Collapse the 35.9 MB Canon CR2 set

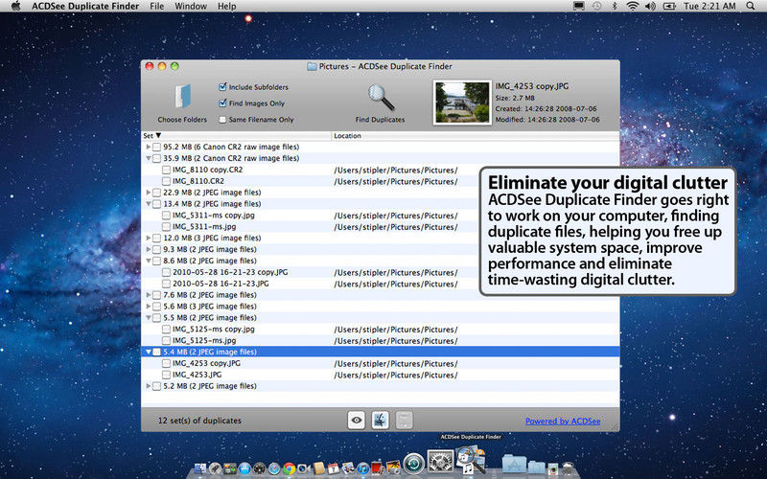point(149,158)
